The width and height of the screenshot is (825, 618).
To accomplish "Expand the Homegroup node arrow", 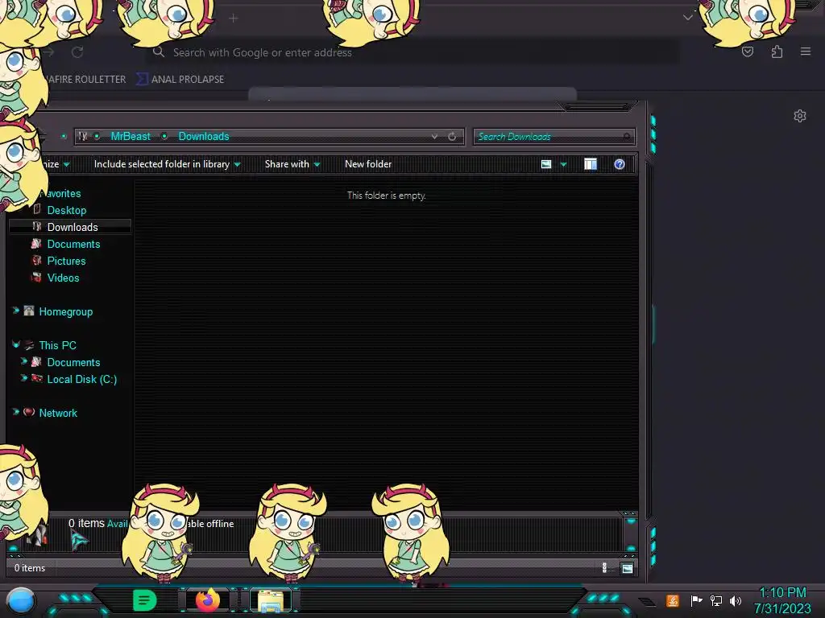I will tap(16, 311).
